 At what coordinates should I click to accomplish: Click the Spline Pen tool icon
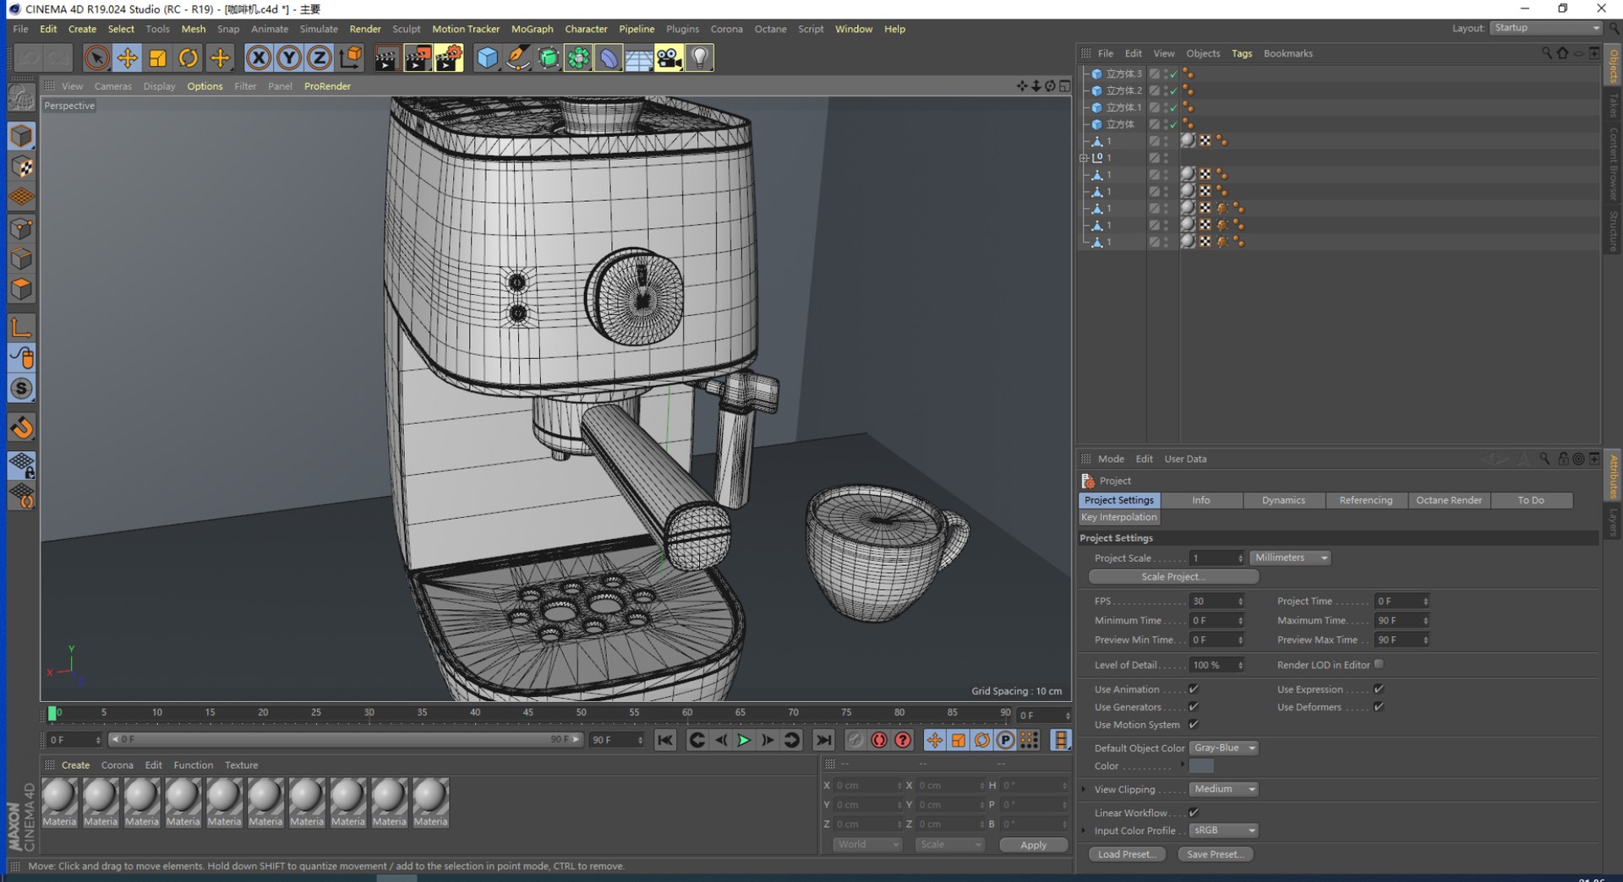click(517, 57)
